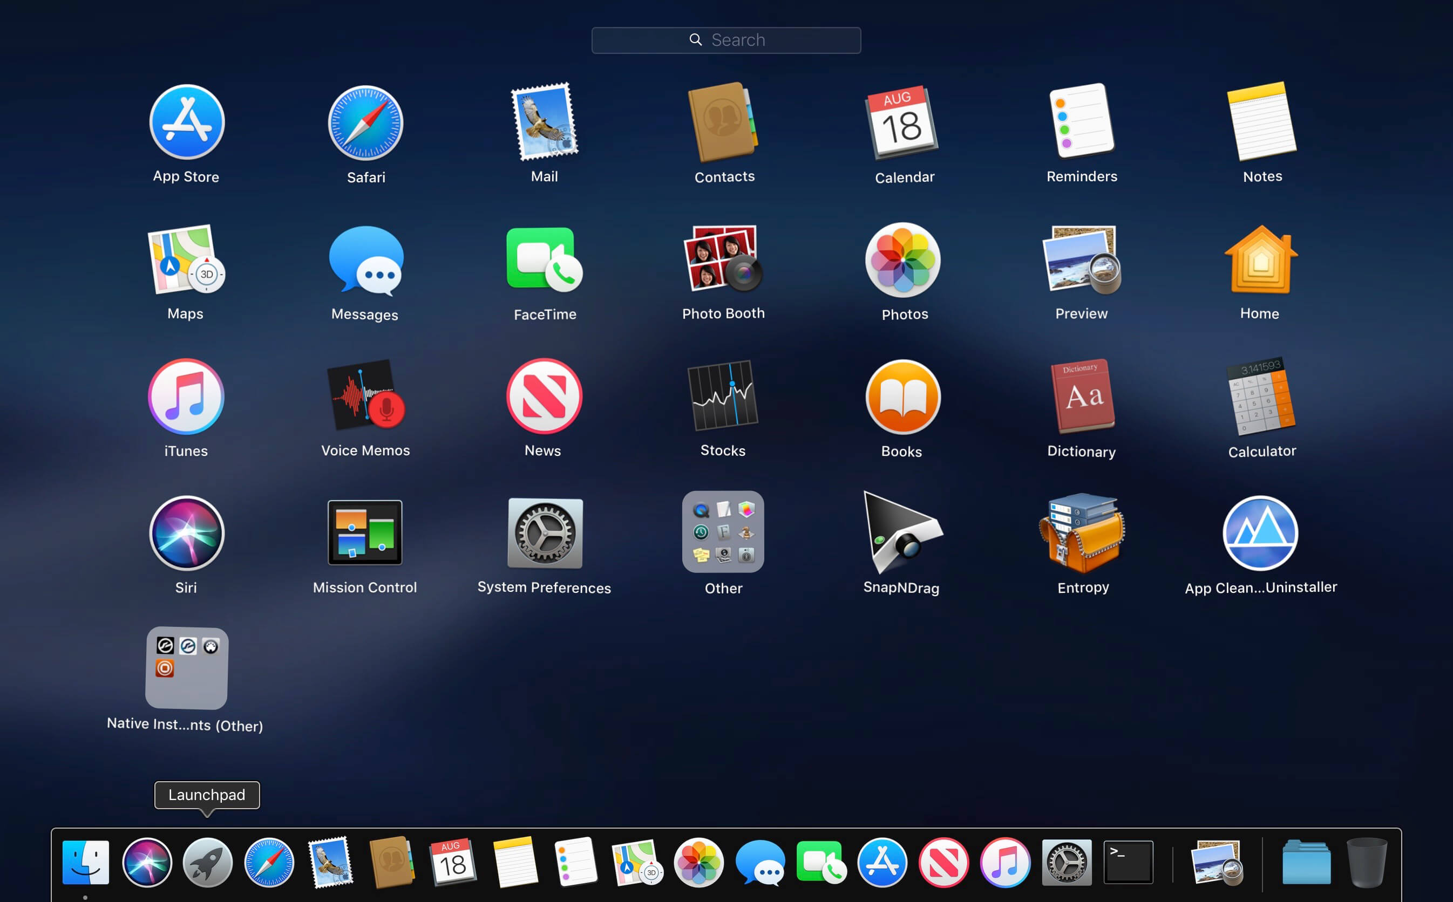Click Launchpad rocket icon in Dock

[208, 863]
